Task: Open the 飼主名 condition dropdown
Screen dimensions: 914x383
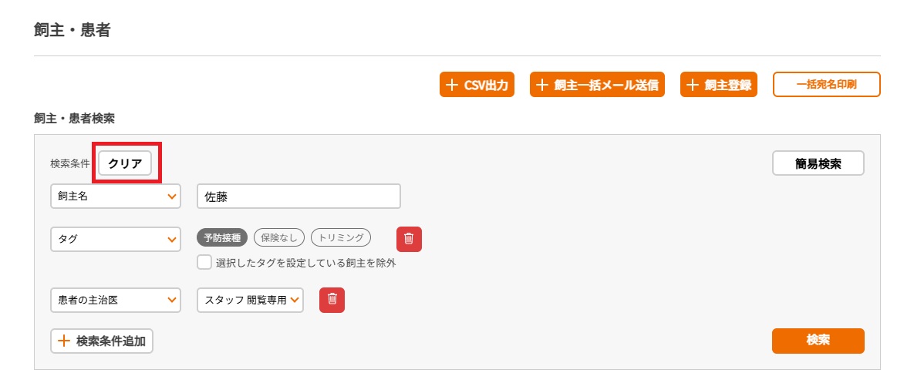Action: click(116, 197)
